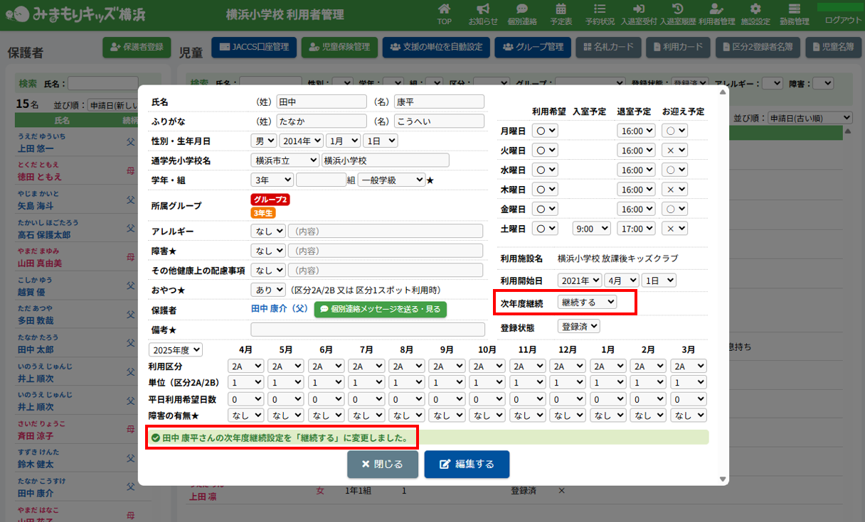Viewport: 865px width, 522px height.
Task: Open グループ管理 button
Action: click(x=532, y=47)
